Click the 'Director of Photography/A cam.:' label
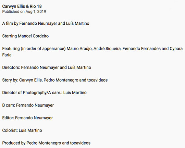Screen dimensions: 185x148 click(x=32, y=92)
